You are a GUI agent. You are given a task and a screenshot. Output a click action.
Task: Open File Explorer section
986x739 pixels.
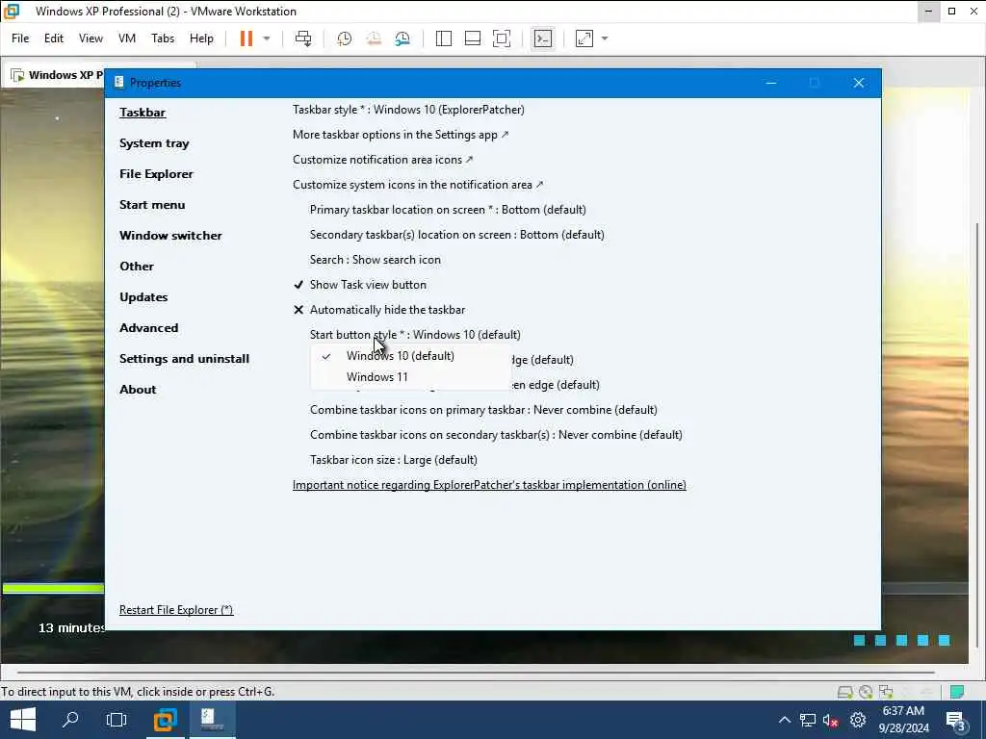(x=156, y=174)
